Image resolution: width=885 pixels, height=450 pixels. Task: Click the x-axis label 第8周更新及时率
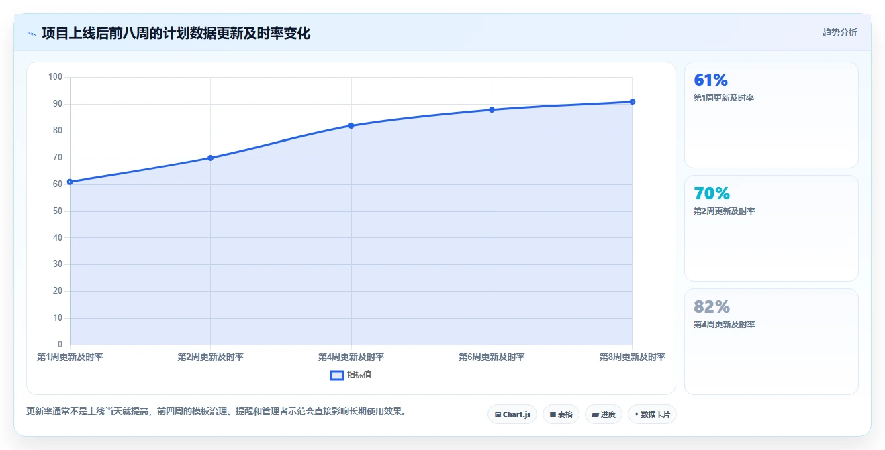(633, 357)
